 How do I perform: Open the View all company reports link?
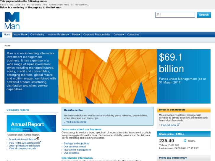tap(22, 148)
